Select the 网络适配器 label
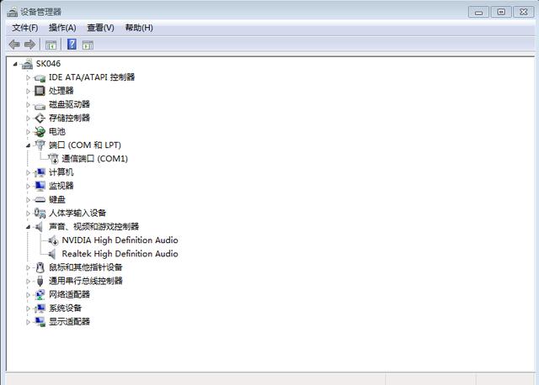Screen dimensions: 539x385 [69, 294]
